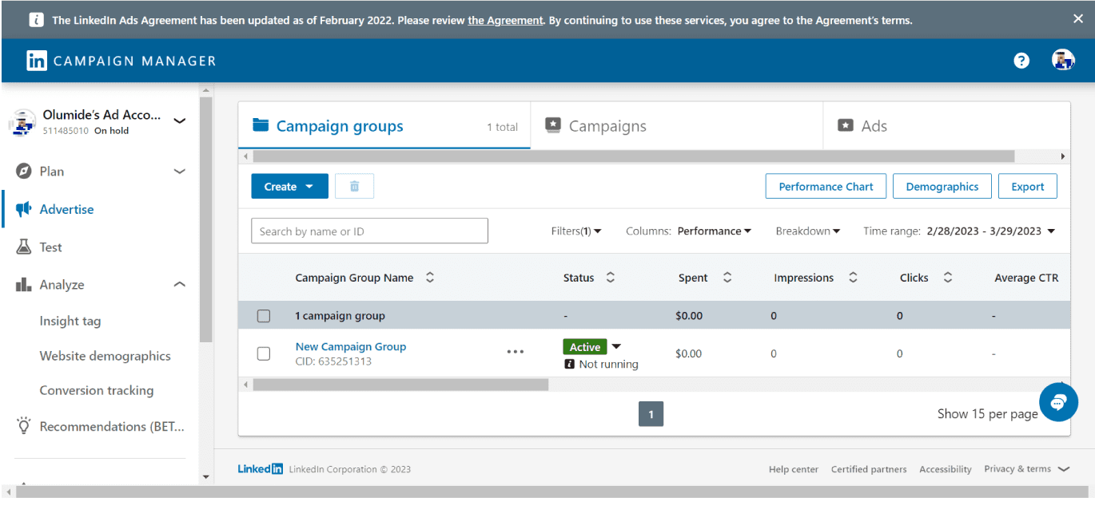Click the Performance Chart button
This screenshot has width=1095, height=509.
826,187
